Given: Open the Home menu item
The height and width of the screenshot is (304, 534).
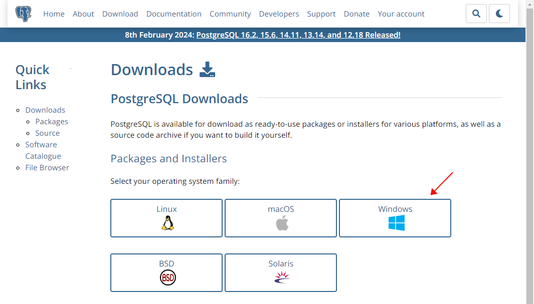Looking at the screenshot, I should pyautogui.click(x=54, y=14).
